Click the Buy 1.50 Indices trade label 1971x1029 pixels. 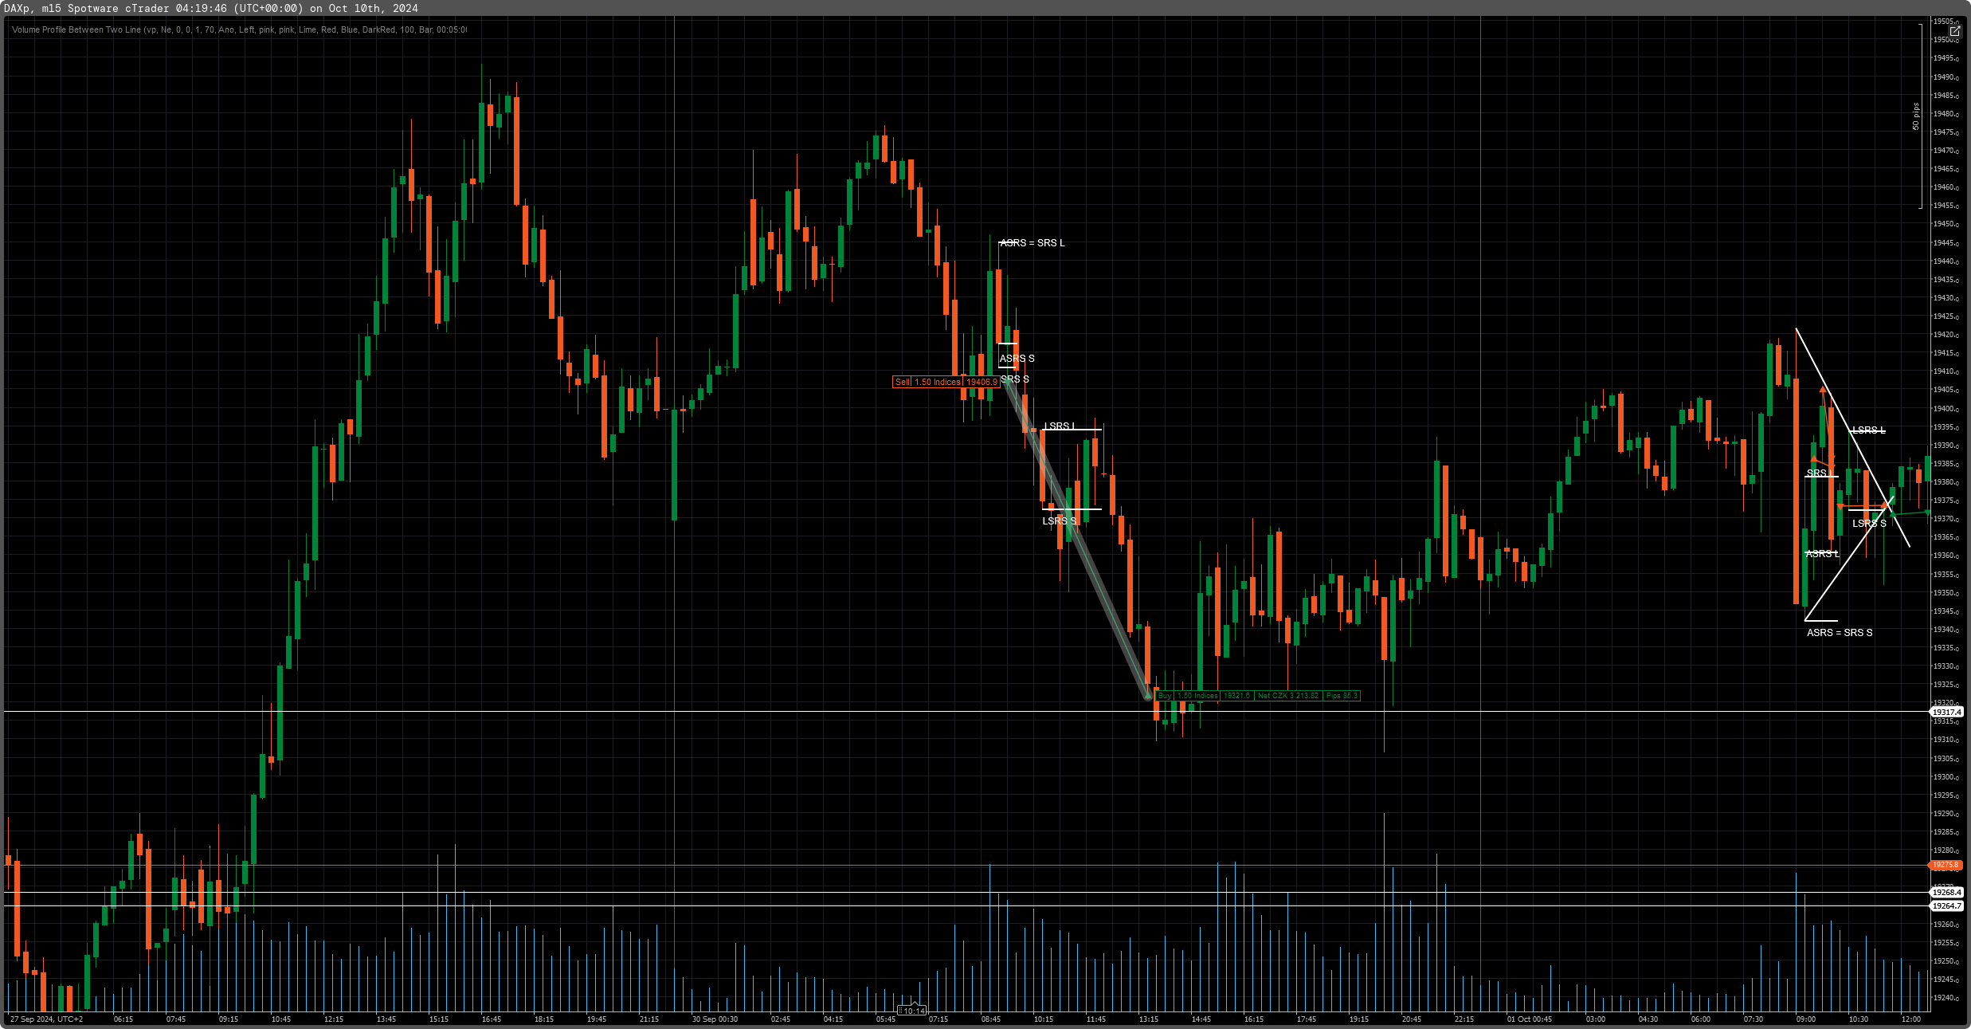point(1188,696)
